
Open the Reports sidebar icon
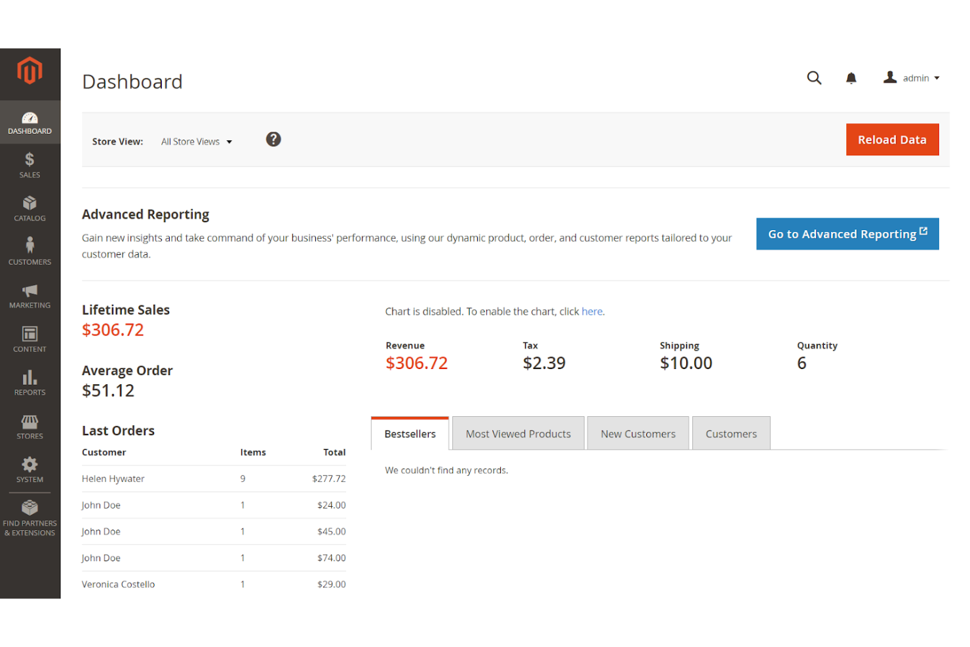click(30, 382)
